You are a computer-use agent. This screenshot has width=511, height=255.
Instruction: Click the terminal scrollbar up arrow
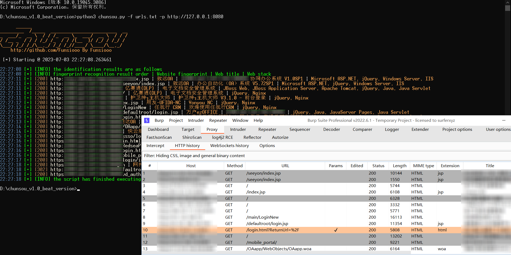[x=508, y=2]
